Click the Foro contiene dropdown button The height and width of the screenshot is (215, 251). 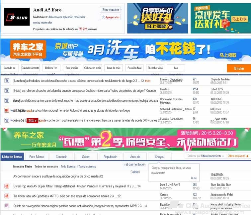pyautogui.click(x=111, y=10)
